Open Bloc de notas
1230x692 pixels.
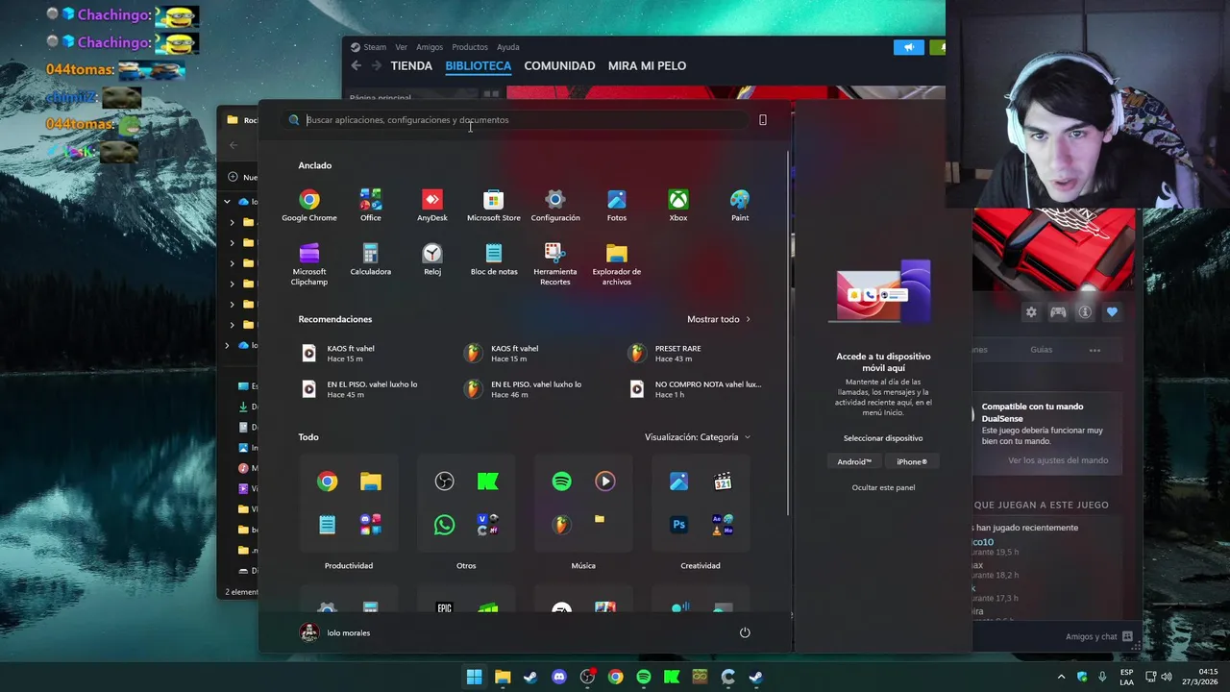tap(494, 259)
